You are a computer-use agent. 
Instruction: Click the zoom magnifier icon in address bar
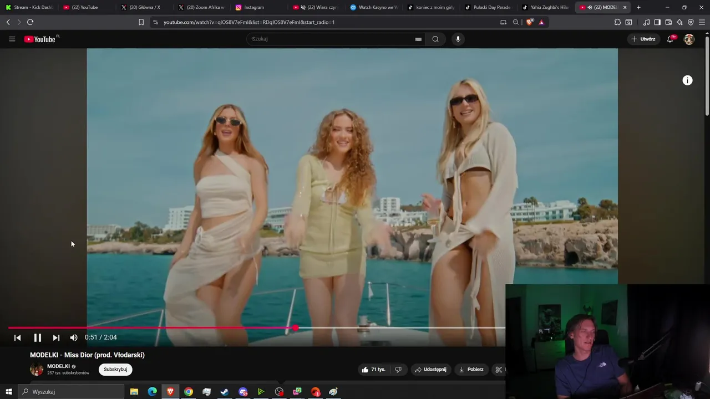coord(516,22)
